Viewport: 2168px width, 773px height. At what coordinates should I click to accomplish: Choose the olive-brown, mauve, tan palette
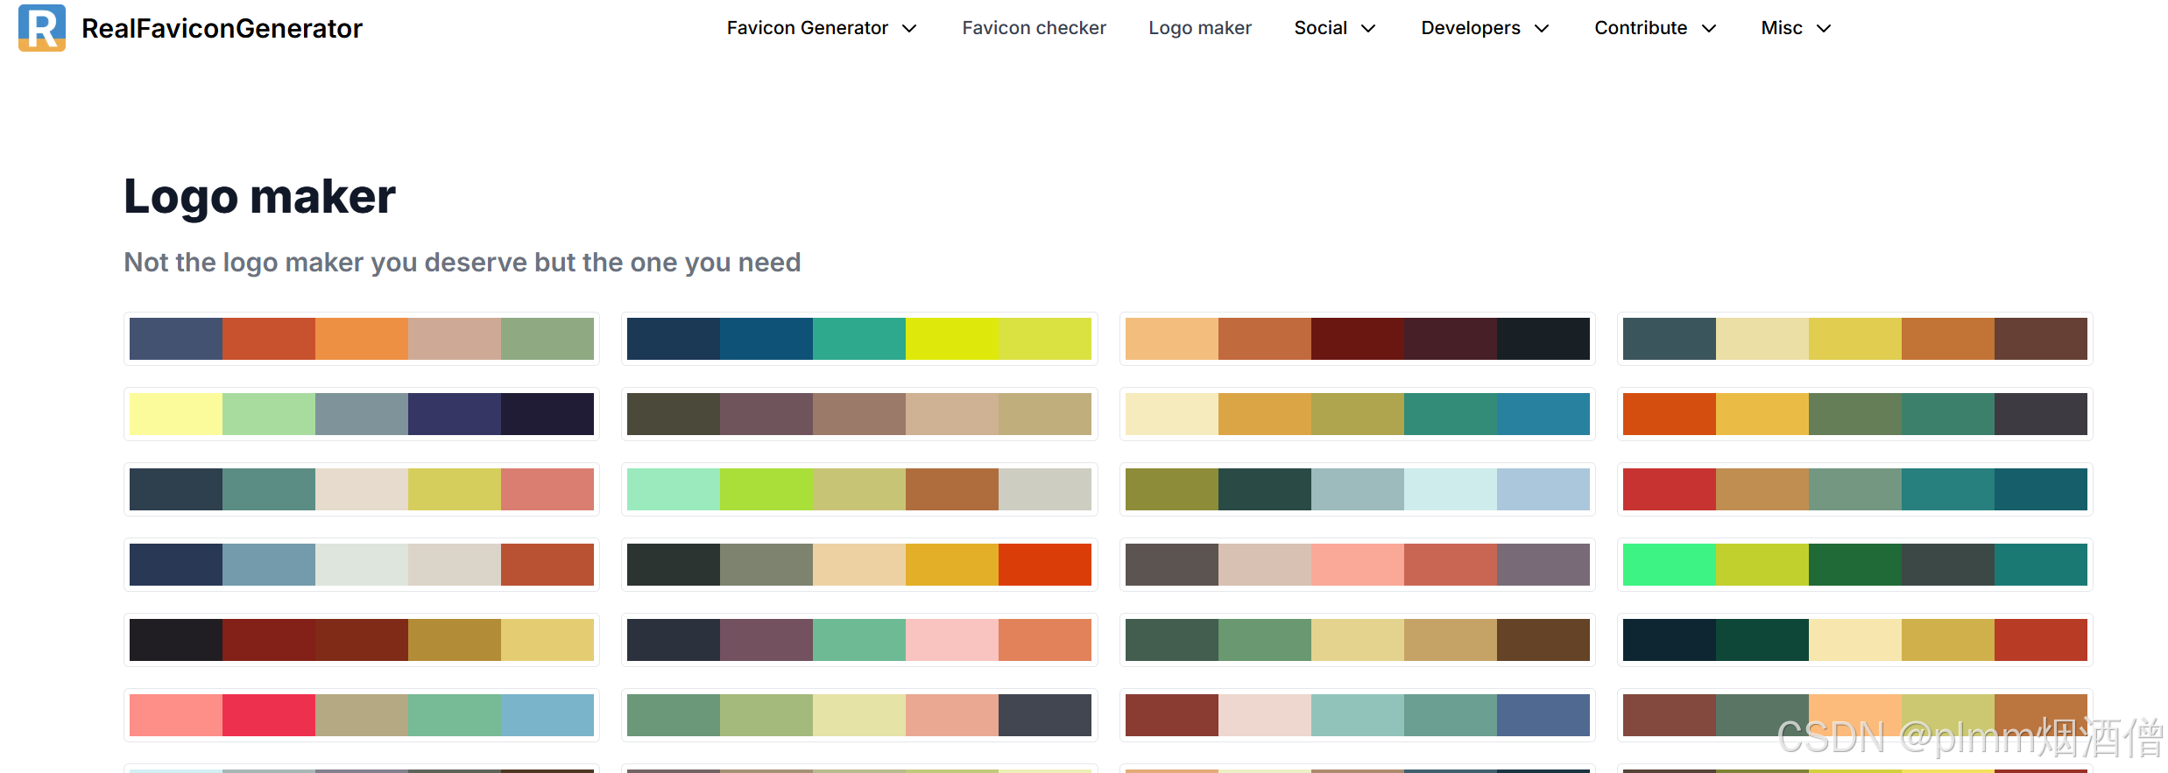[x=859, y=414]
